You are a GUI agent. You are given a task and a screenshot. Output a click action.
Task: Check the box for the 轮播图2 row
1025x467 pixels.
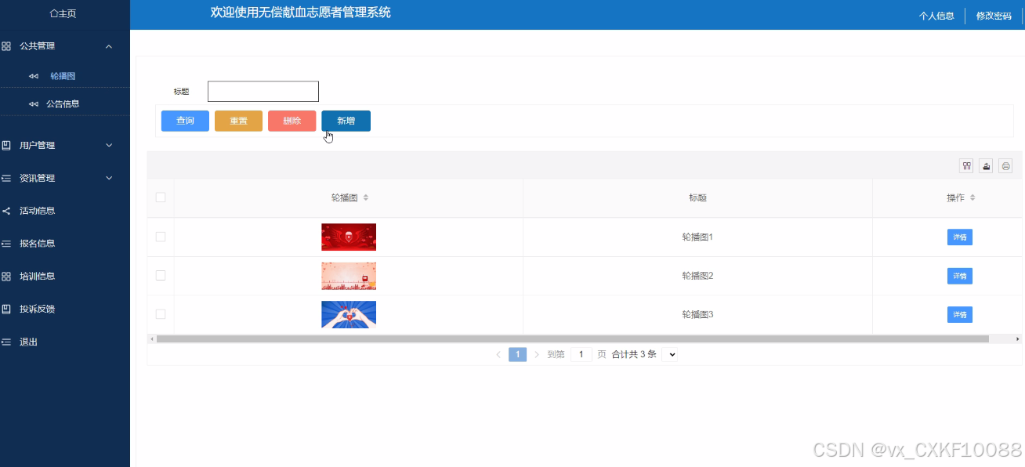coord(161,276)
